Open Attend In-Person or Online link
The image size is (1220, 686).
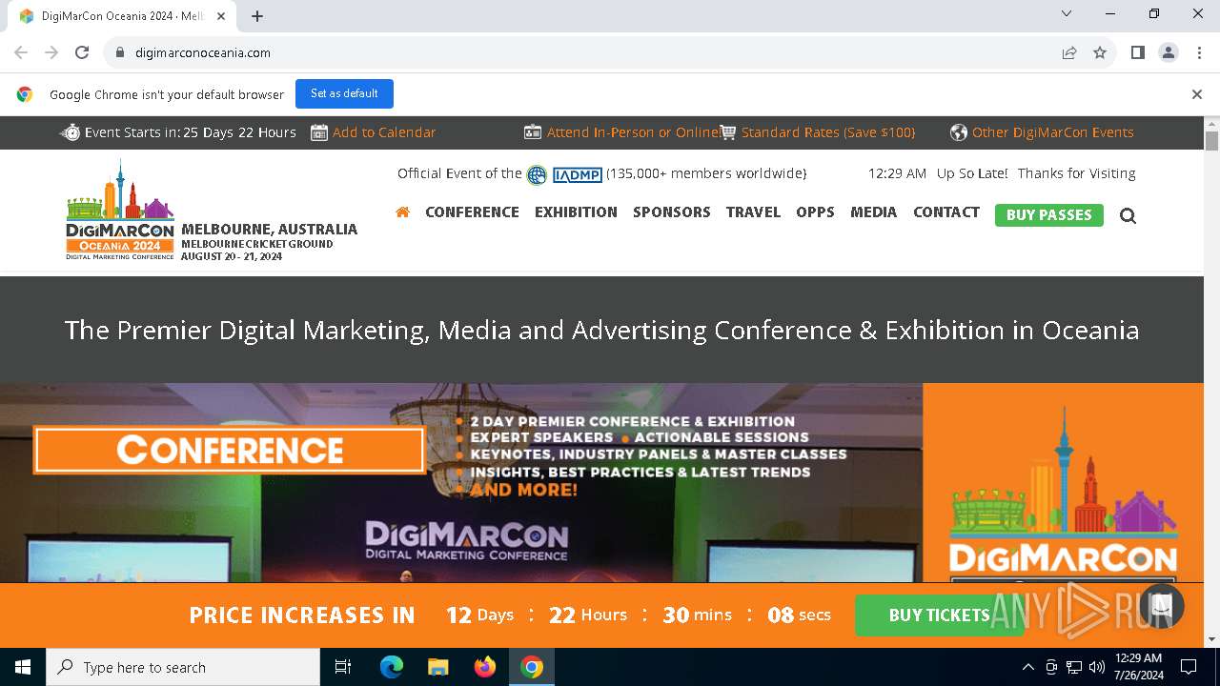point(632,132)
